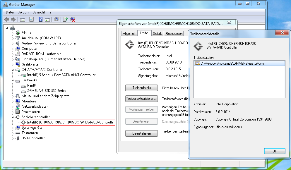Click the Forward arrow in the toolbar
The image size is (291, 170).
click(13, 19)
